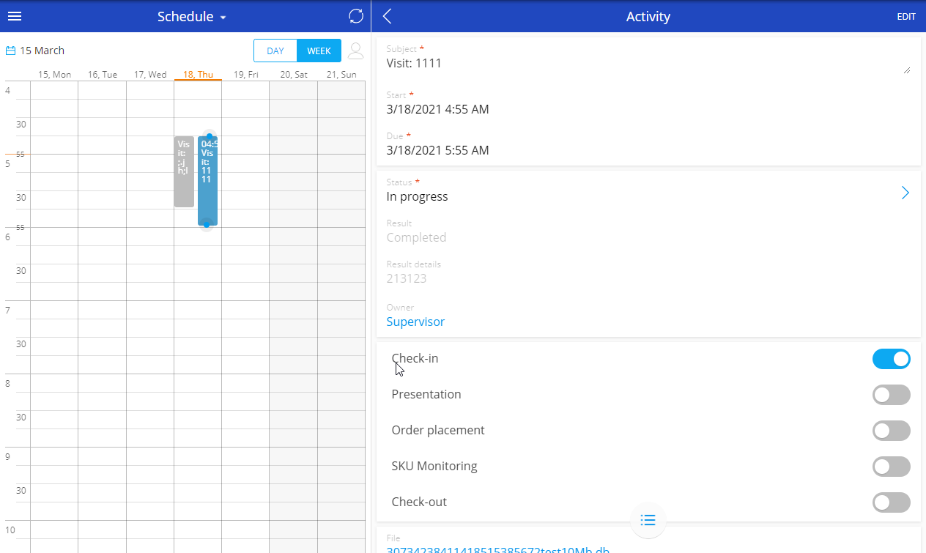Select the 19, Fri column header
This screenshot has height=553, width=926.
pyautogui.click(x=245, y=75)
